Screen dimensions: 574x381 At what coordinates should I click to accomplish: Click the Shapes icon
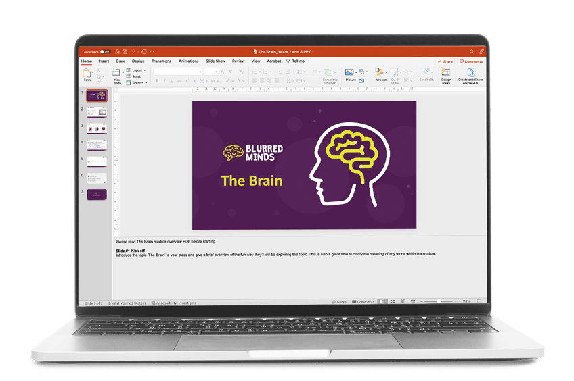(x=362, y=72)
